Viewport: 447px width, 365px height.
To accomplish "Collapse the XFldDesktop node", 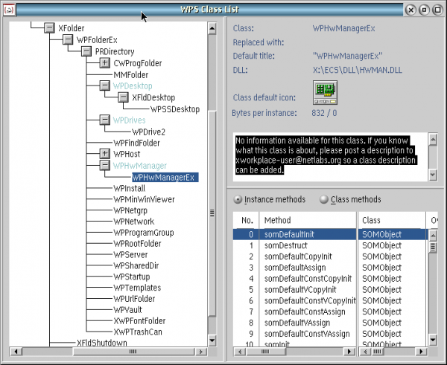I will [x=123, y=97].
